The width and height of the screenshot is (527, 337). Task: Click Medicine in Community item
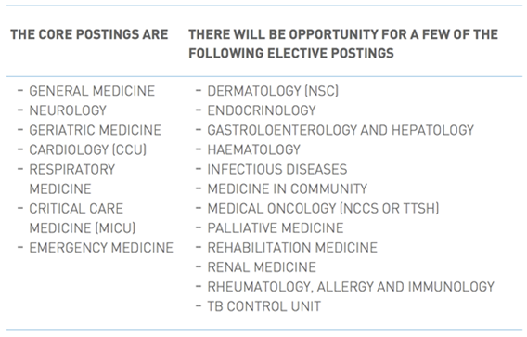pyautogui.click(x=288, y=189)
